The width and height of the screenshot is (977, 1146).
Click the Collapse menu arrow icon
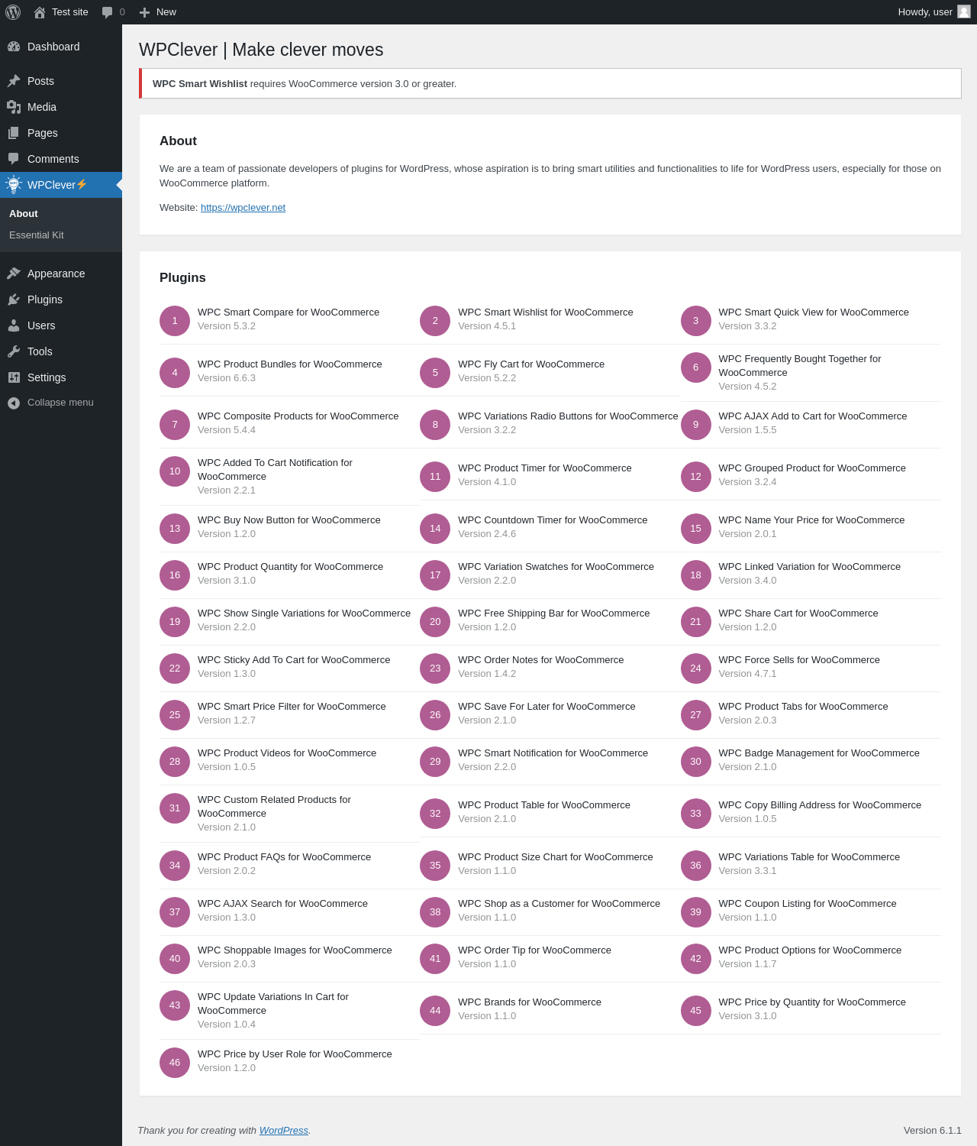(x=14, y=403)
